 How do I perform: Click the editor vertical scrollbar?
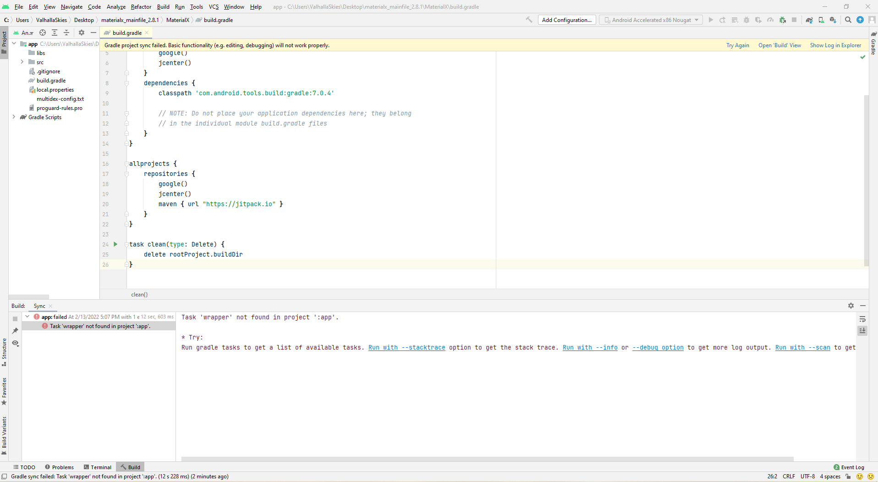click(x=866, y=181)
